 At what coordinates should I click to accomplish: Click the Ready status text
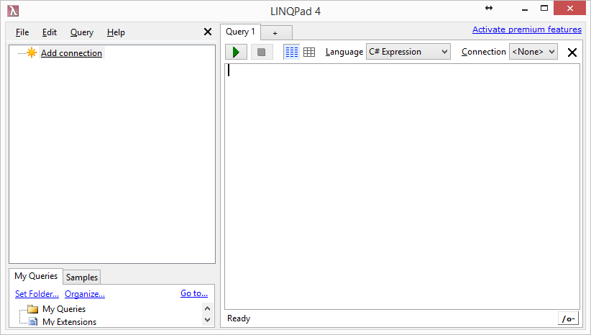coord(239,318)
